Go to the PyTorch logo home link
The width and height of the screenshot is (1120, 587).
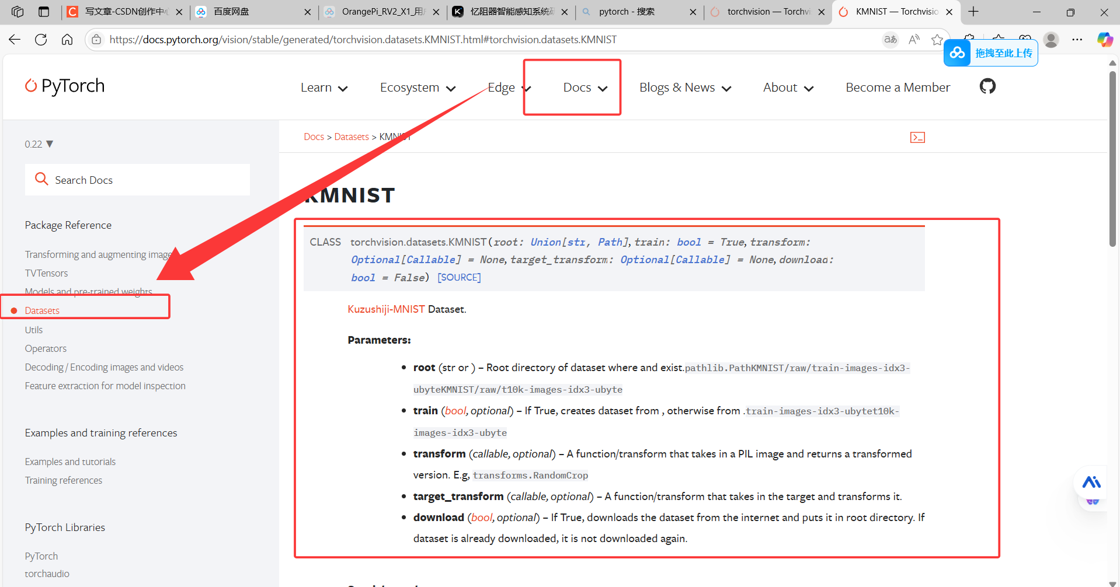[65, 86]
